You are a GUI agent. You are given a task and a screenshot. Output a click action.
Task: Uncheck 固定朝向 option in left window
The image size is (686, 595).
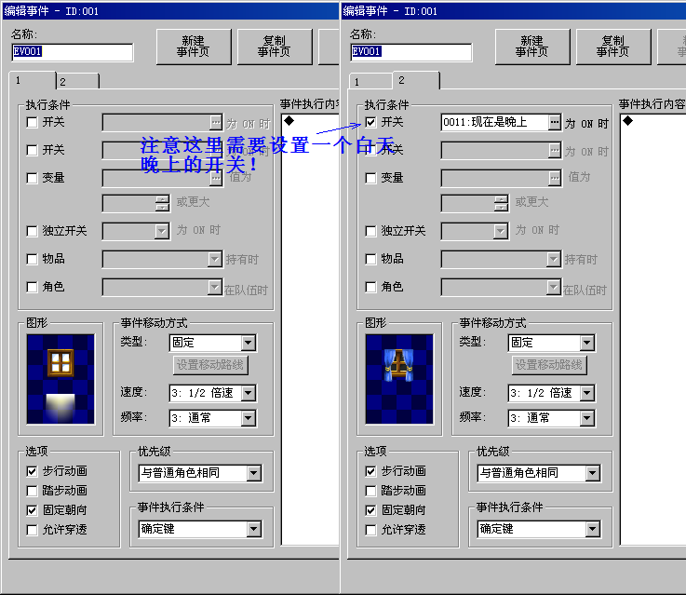tap(32, 510)
